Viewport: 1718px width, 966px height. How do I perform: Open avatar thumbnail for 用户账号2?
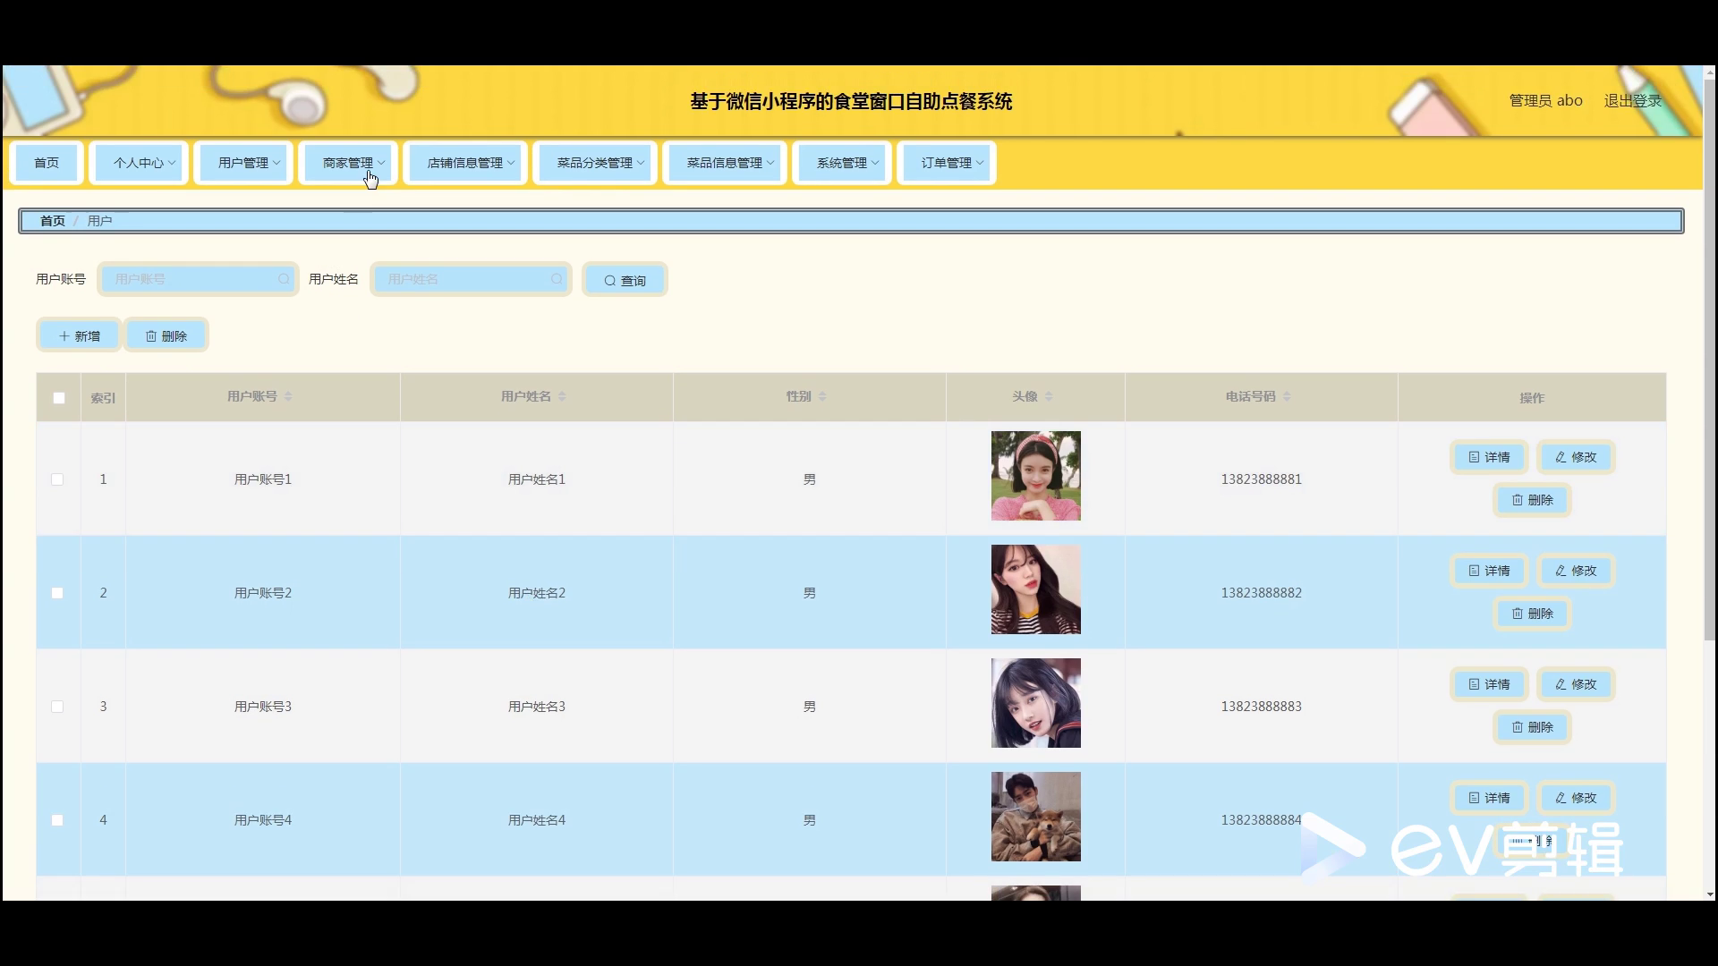click(x=1035, y=589)
